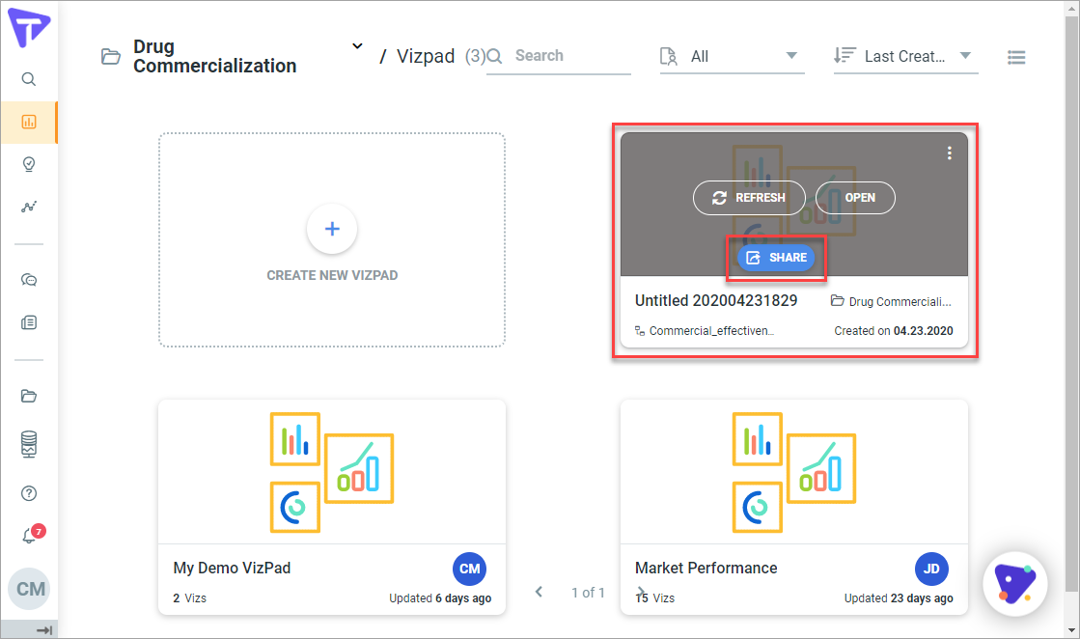
Task: Click the 1 of 1 page indicator
Action: tap(588, 593)
